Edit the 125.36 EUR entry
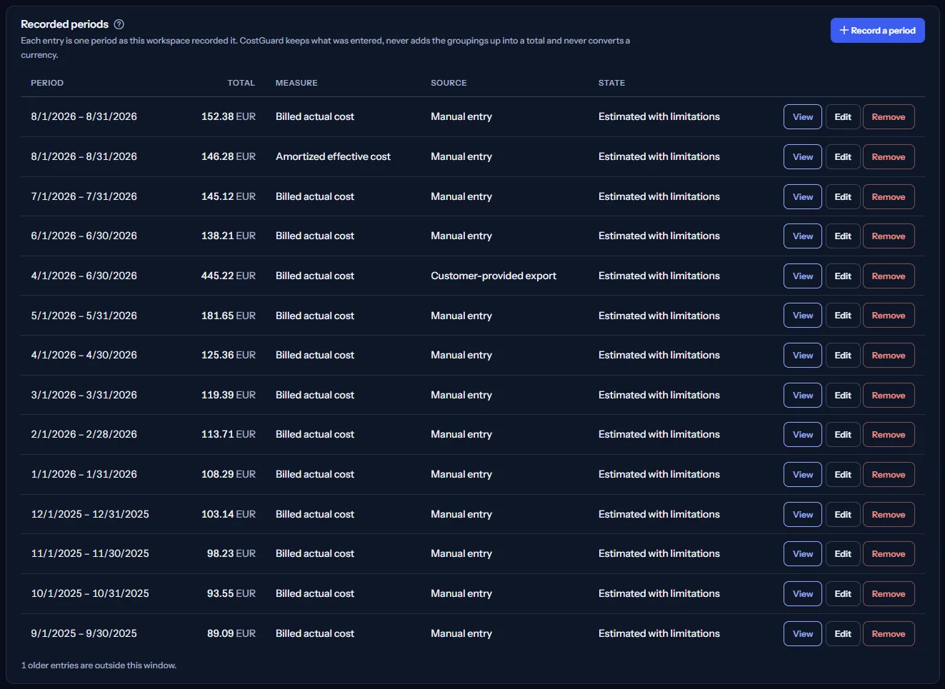 (843, 356)
